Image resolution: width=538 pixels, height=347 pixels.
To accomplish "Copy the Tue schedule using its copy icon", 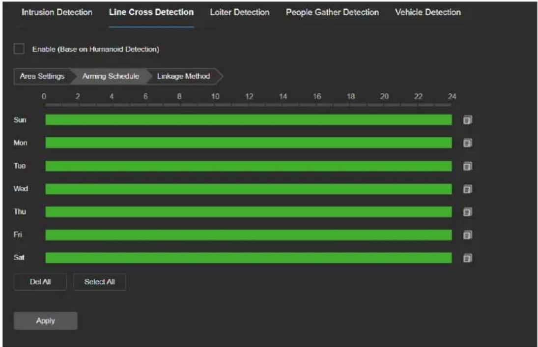I will (x=468, y=166).
